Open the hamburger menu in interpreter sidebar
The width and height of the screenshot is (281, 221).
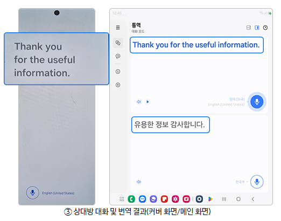[118, 27]
